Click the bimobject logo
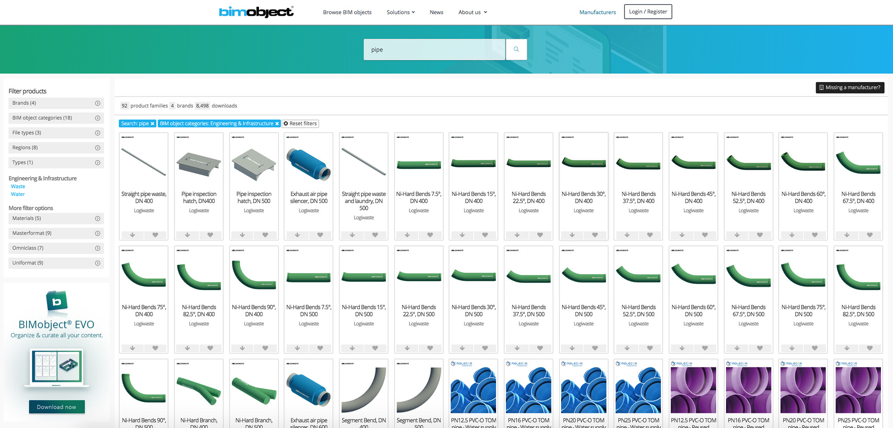Screen dimensions: 893x428 [x=256, y=12]
